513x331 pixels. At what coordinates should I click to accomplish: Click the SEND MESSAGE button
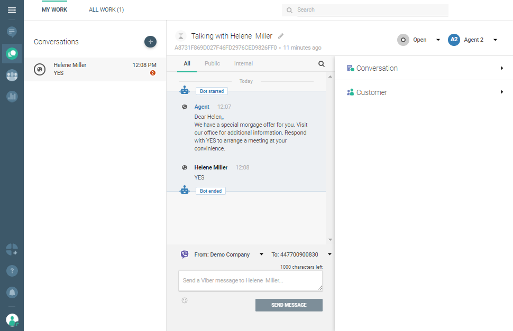[289, 305]
